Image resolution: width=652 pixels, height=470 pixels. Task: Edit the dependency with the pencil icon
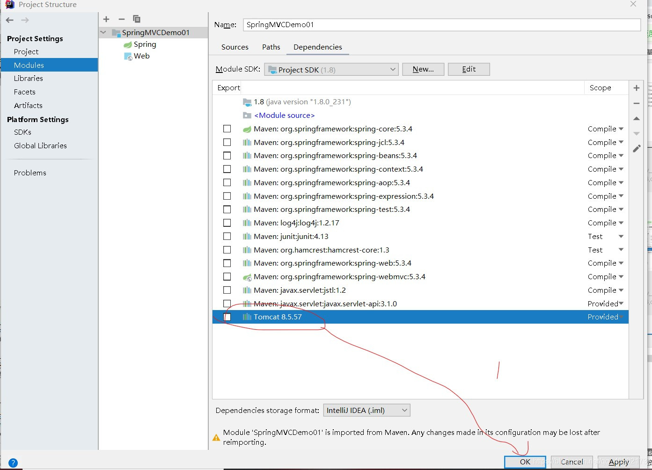click(x=637, y=148)
